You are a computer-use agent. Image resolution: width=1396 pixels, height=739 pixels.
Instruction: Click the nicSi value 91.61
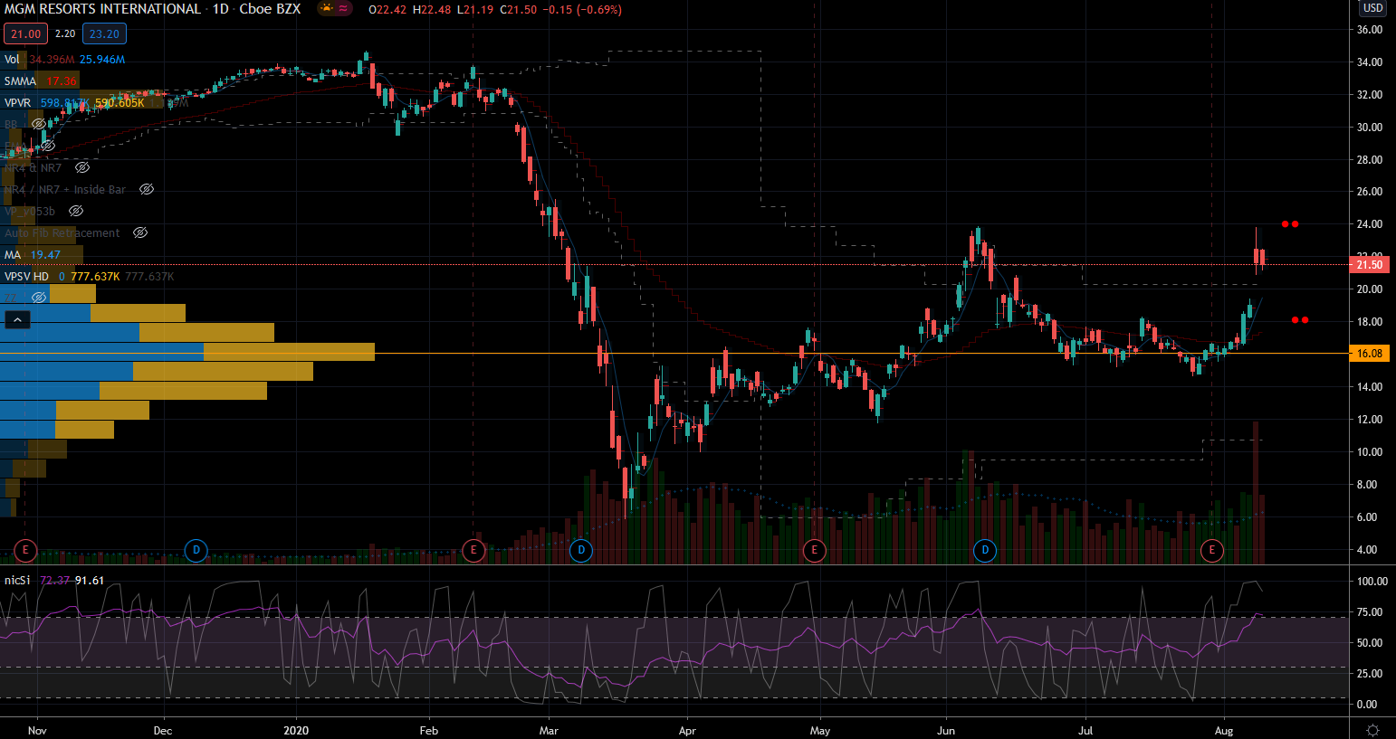[x=90, y=581]
